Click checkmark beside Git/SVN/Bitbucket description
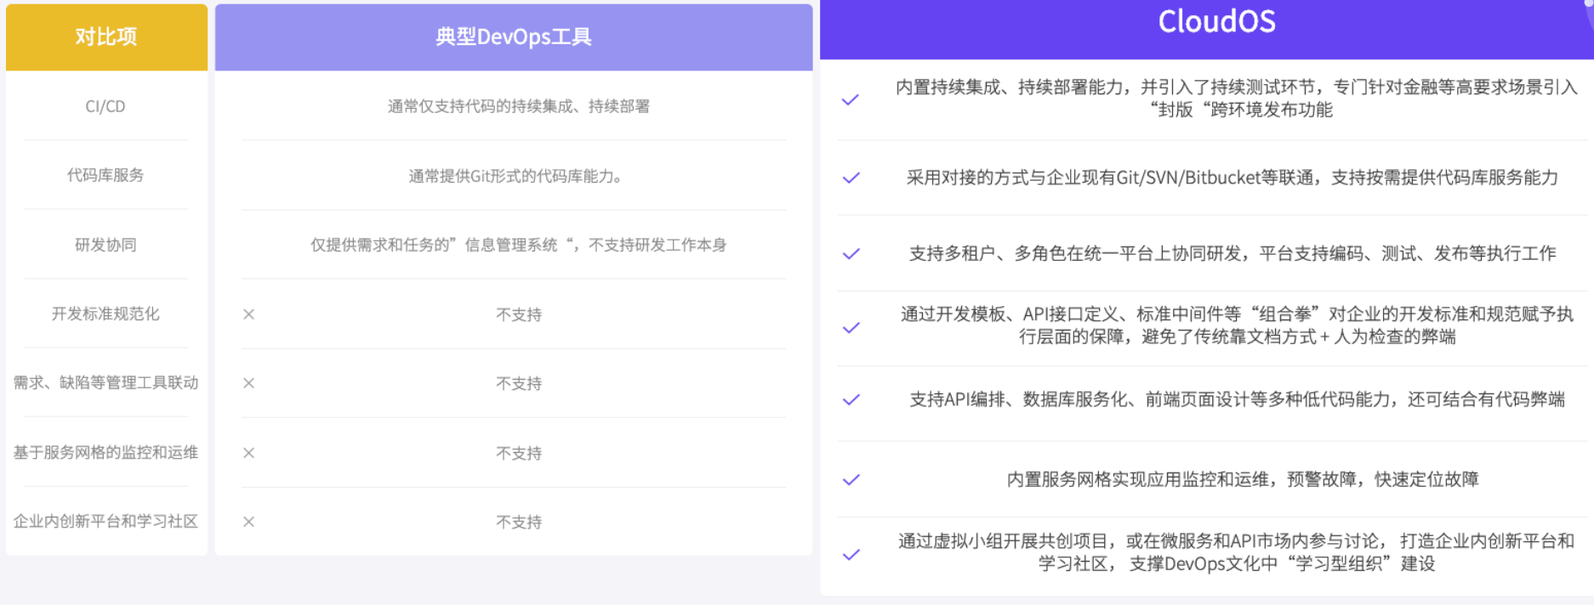This screenshot has width=1594, height=605. click(x=851, y=178)
